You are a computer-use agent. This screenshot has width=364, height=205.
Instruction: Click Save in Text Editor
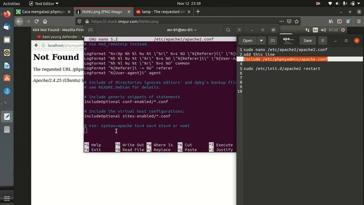click(308, 40)
